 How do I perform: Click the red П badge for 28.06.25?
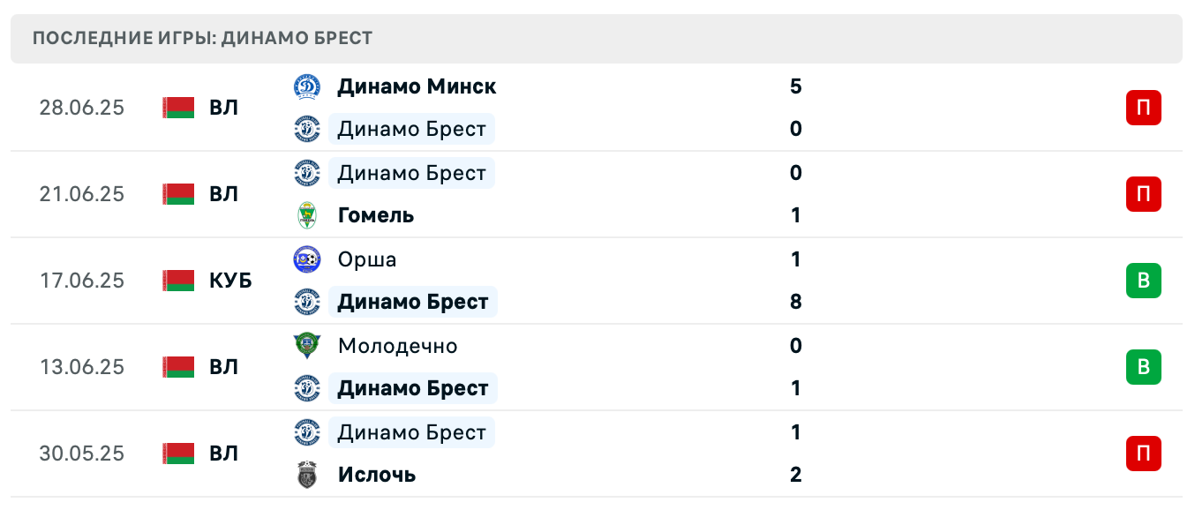1143,108
